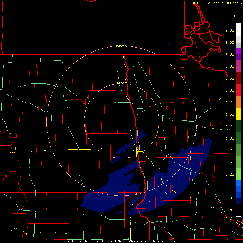243x243 pixels.
Task: Click the 2.00 legend value
Action: tap(230, 90)
